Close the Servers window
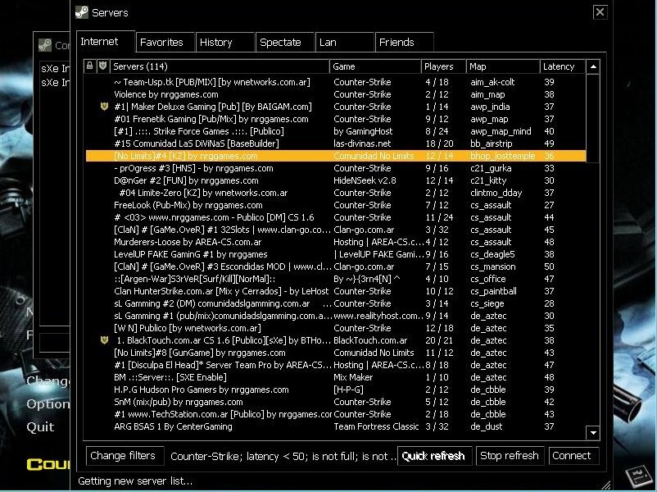 click(x=600, y=12)
